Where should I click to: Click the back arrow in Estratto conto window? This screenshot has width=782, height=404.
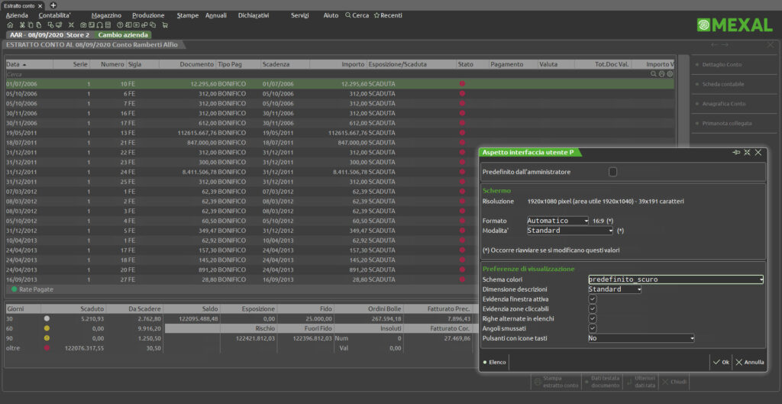(714, 45)
